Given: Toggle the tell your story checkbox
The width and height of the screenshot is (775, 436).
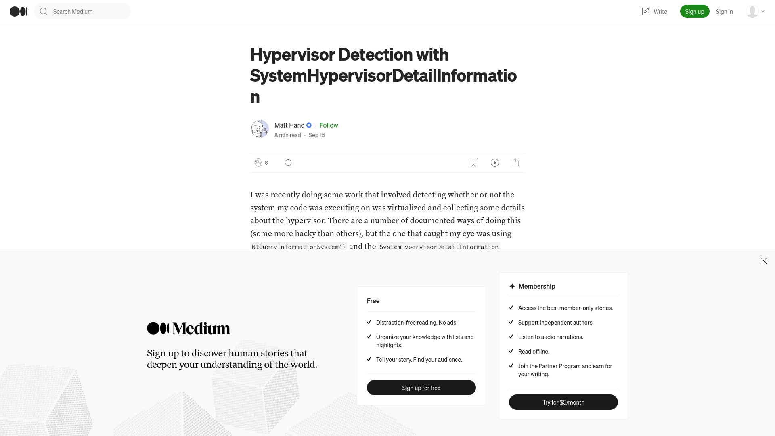Looking at the screenshot, I should click(x=369, y=359).
